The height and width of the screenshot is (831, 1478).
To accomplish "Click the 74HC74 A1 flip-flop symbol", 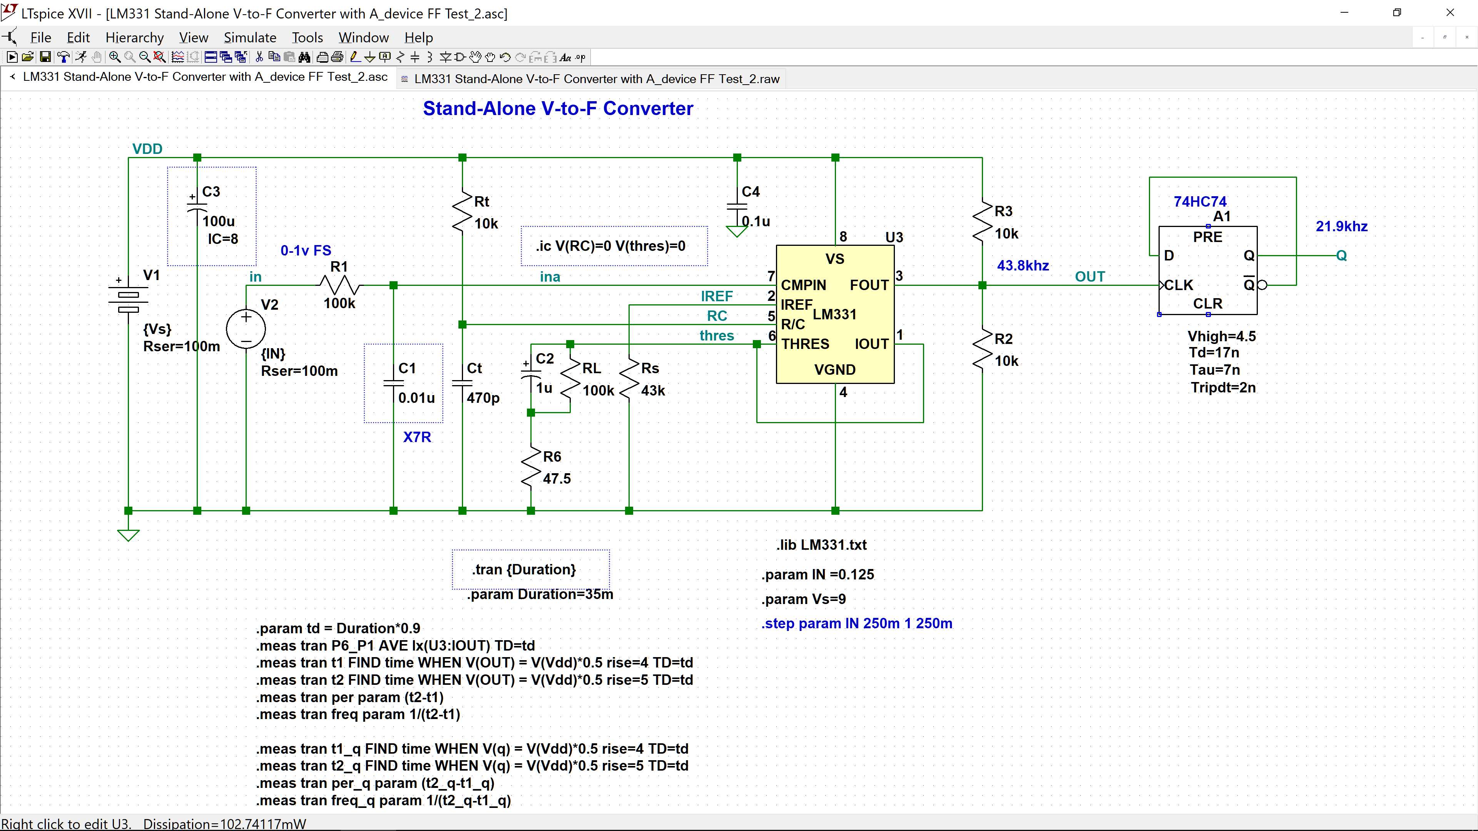I will (1208, 270).
